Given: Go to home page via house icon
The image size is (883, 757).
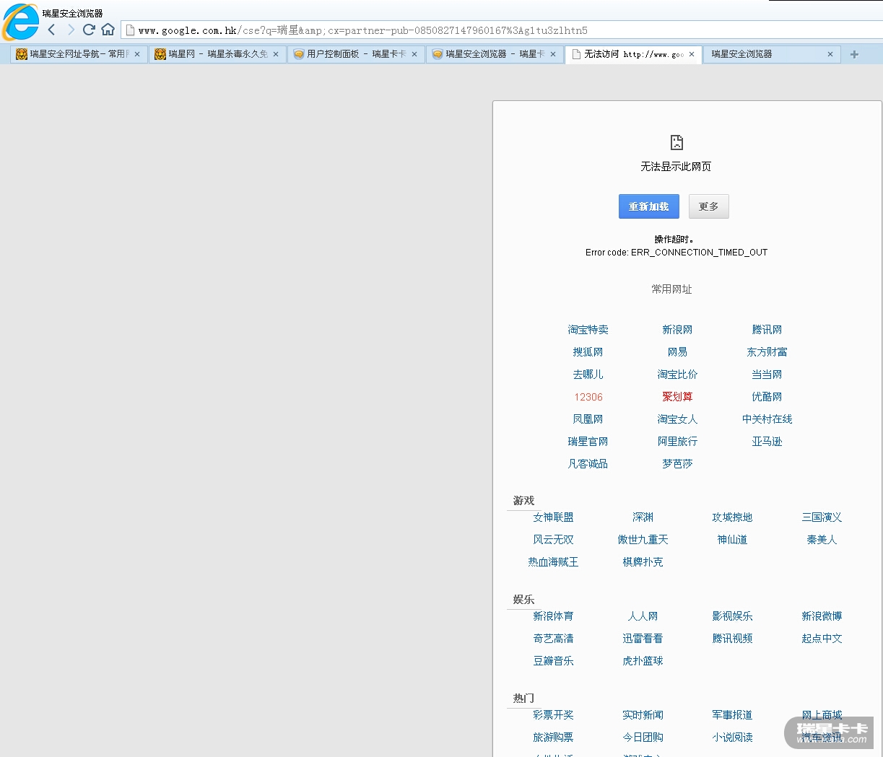Looking at the screenshot, I should [x=108, y=30].
